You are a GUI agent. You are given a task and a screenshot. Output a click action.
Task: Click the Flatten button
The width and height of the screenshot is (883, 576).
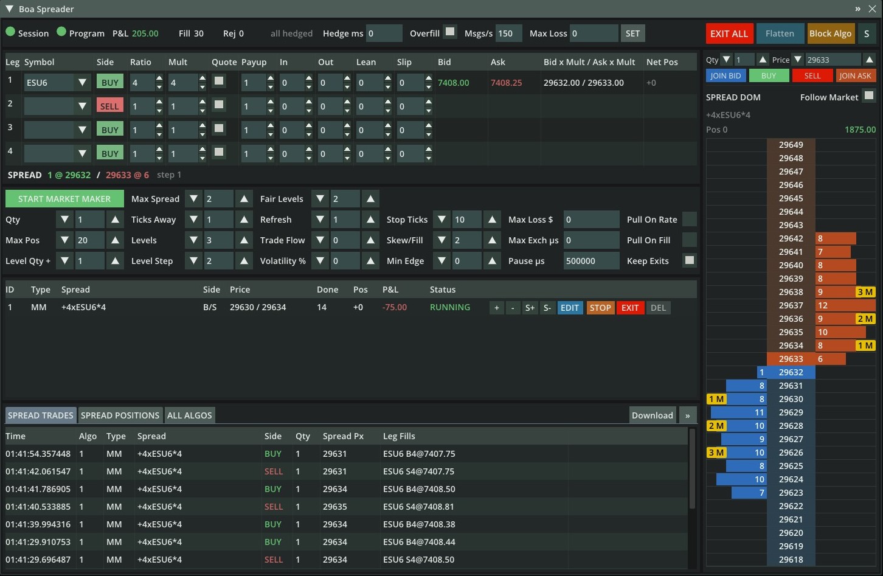tap(780, 33)
